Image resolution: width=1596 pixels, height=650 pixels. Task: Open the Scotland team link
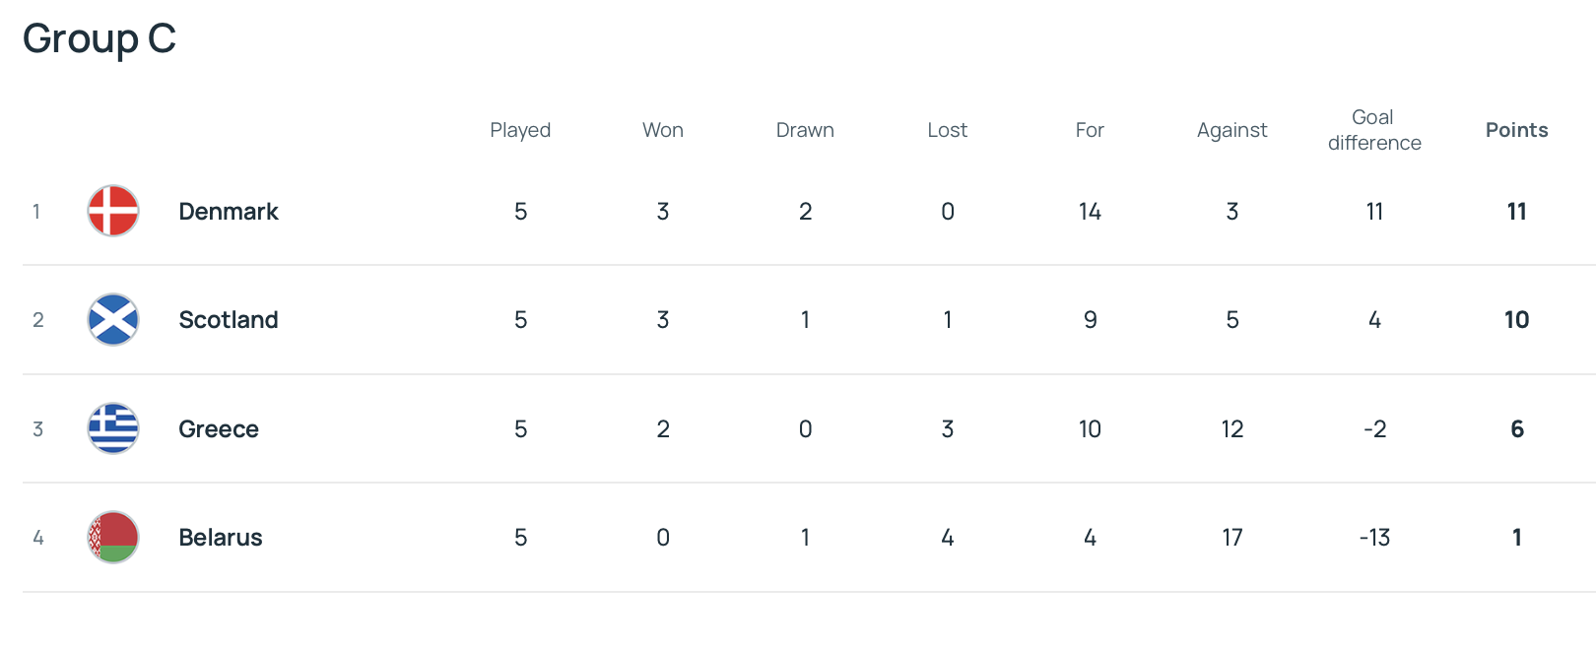coord(229,320)
